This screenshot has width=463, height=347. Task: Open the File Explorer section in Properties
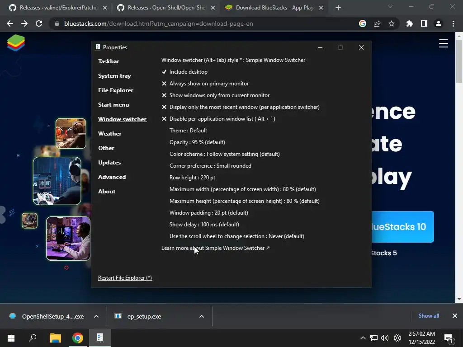[x=116, y=90]
